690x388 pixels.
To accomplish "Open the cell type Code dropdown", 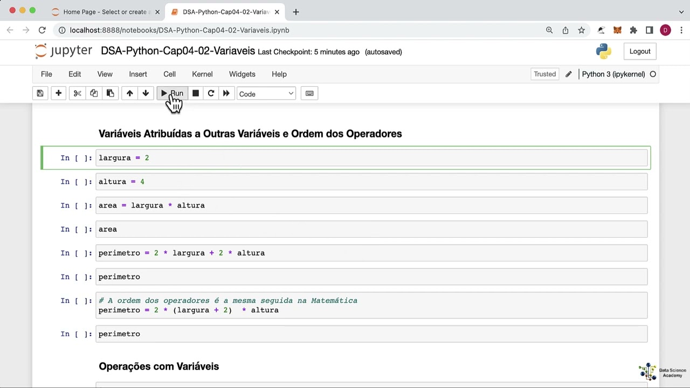I will pyautogui.click(x=266, y=94).
